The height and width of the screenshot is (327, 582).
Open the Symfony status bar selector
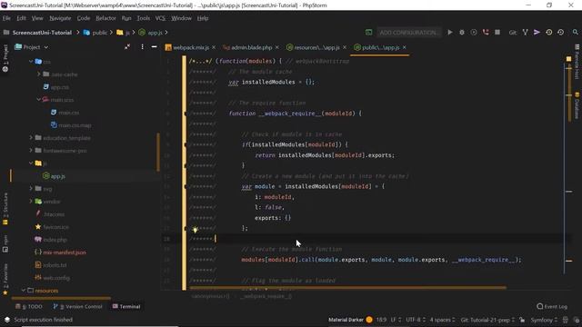coord(544,320)
